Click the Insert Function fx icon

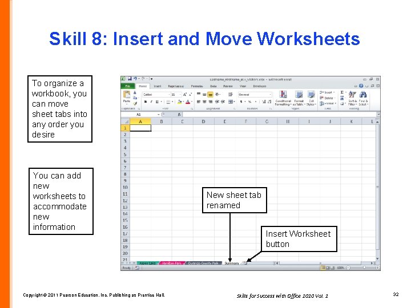(x=179, y=115)
